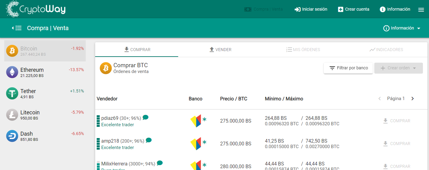This screenshot has height=170, width=429.
Task: Click the 742,50 BS maximum amount
Action: coord(317,141)
